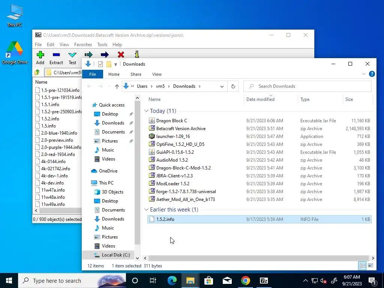This screenshot has width=384, height=288.
Task: Open the View ribbon tab
Action: pos(157,74)
